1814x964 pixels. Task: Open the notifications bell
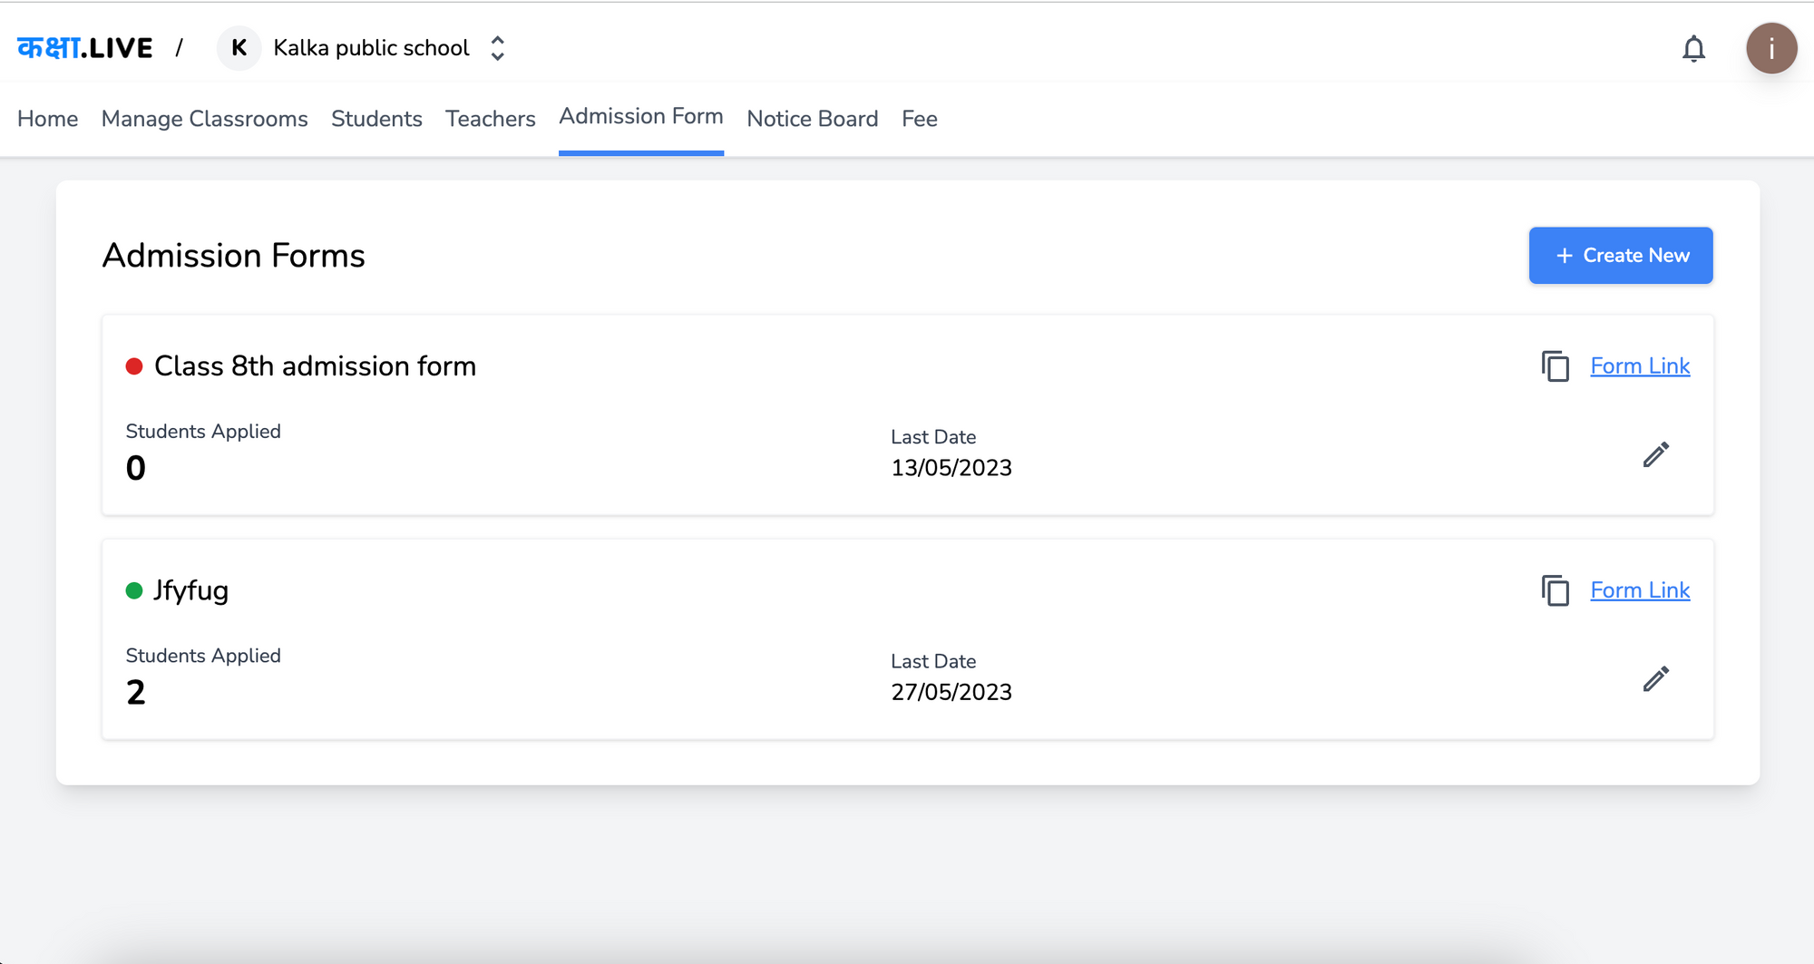(1693, 48)
